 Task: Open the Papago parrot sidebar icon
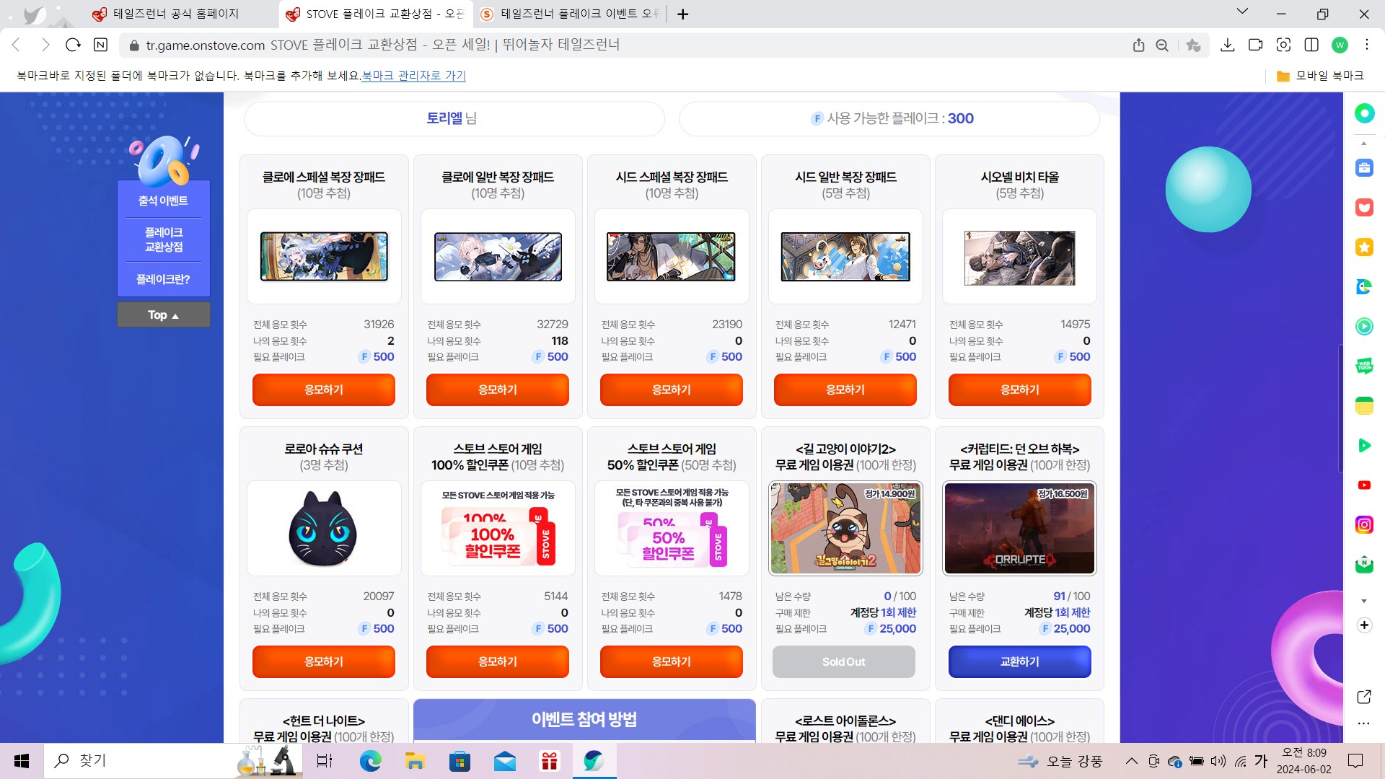1364,287
